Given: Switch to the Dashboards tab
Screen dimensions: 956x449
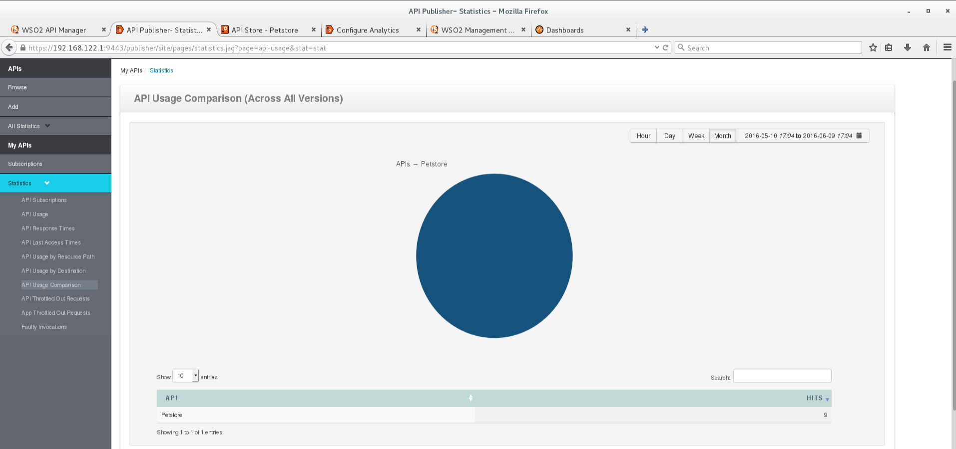Looking at the screenshot, I should 565,30.
